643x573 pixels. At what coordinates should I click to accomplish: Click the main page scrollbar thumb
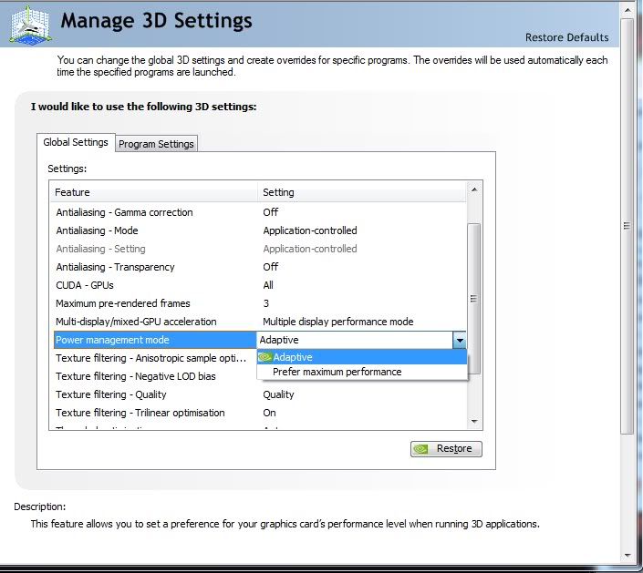click(x=627, y=226)
